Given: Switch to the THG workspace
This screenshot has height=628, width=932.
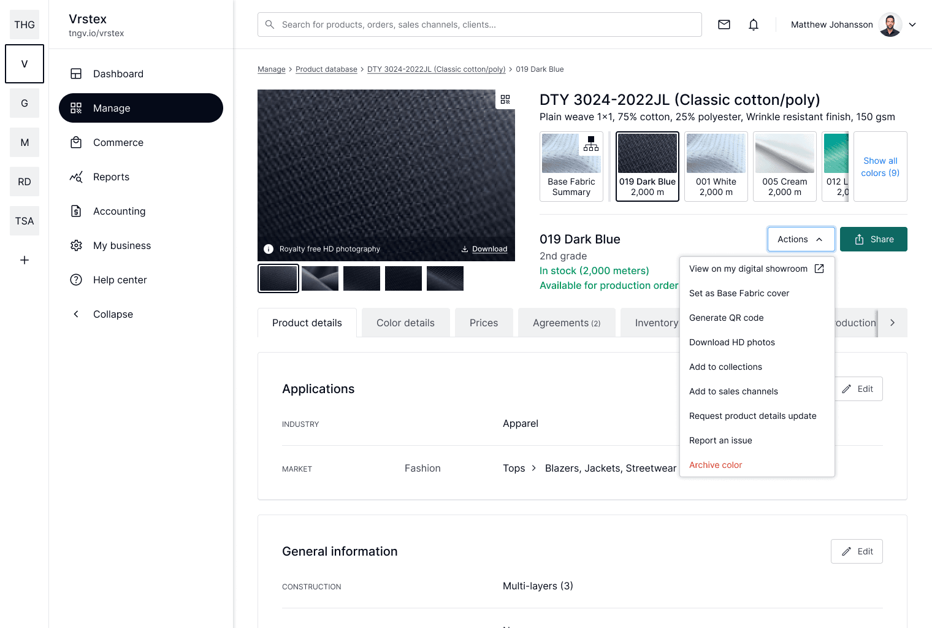Looking at the screenshot, I should [x=25, y=25].
